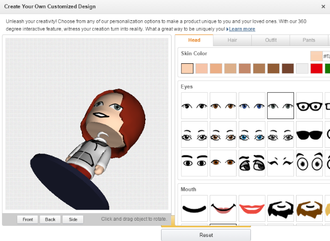Choose the brown beard mouth option

coord(309,208)
